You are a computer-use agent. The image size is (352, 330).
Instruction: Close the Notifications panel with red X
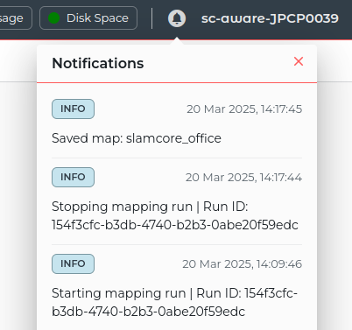click(299, 61)
